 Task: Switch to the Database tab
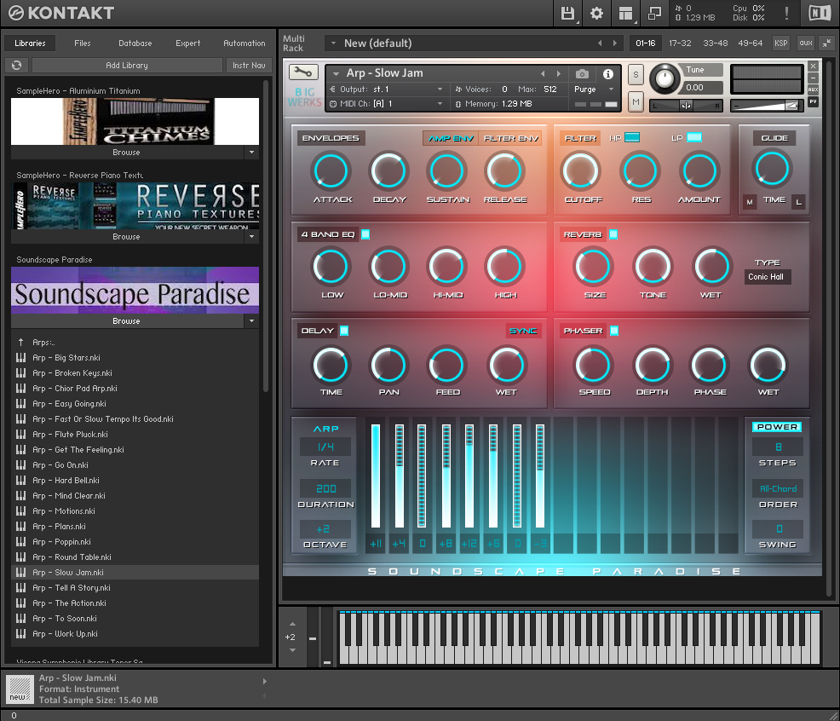tap(135, 43)
